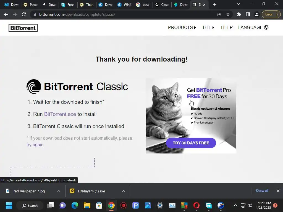Go back to the previous page

6,14
